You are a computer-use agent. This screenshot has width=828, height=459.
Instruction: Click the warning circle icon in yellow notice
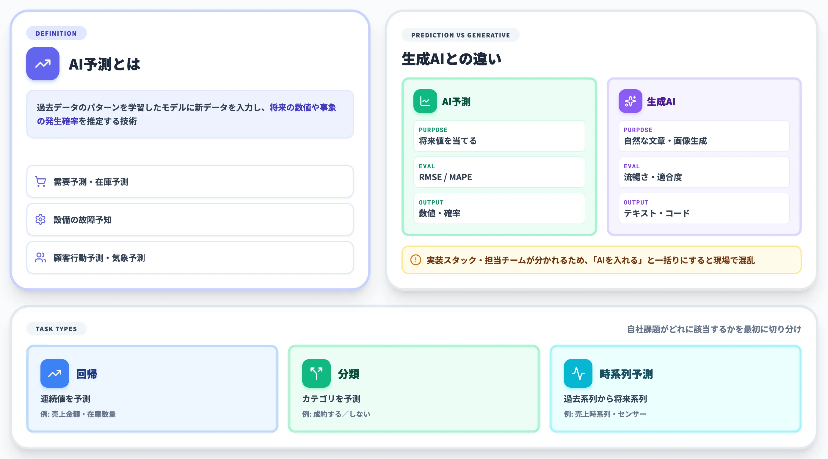tap(415, 260)
